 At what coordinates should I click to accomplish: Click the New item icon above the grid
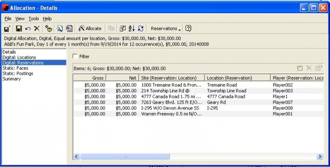(300, 68)
